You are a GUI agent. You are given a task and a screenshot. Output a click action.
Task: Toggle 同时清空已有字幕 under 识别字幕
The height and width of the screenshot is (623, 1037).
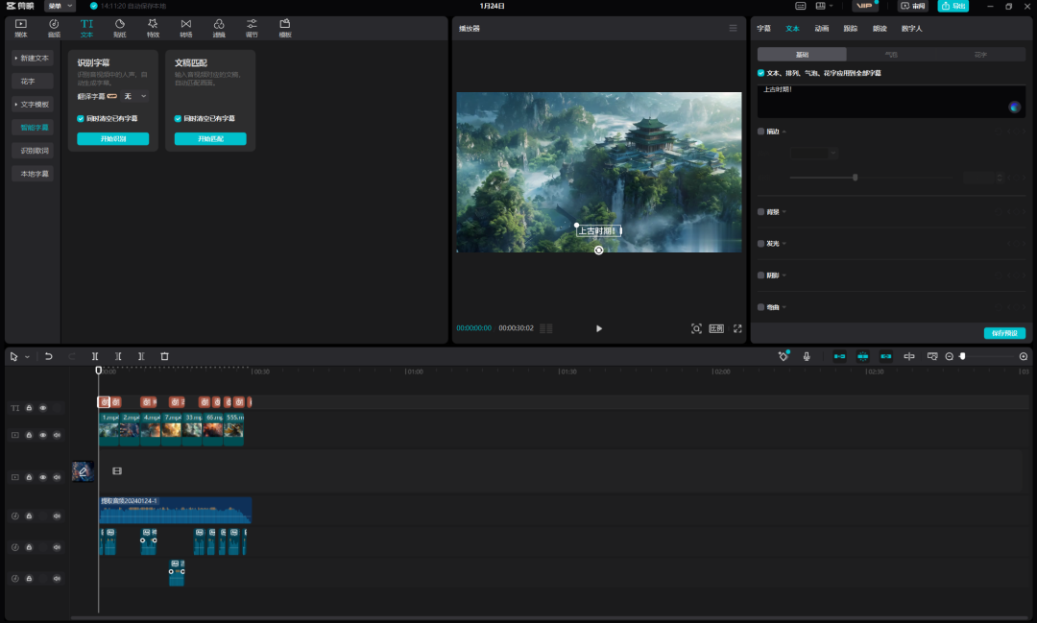tap(81, 119)
